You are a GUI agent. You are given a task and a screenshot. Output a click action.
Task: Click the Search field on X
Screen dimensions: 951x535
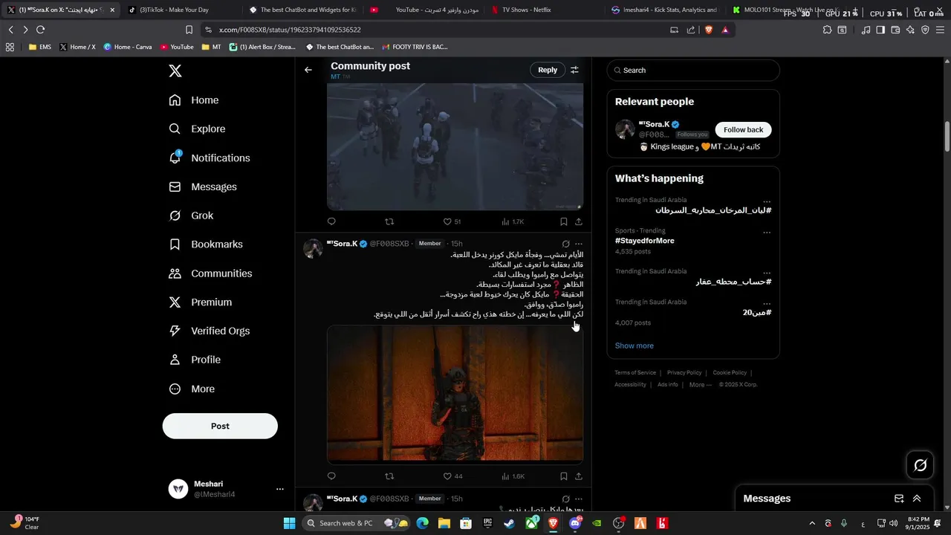(x=693, y=71)
